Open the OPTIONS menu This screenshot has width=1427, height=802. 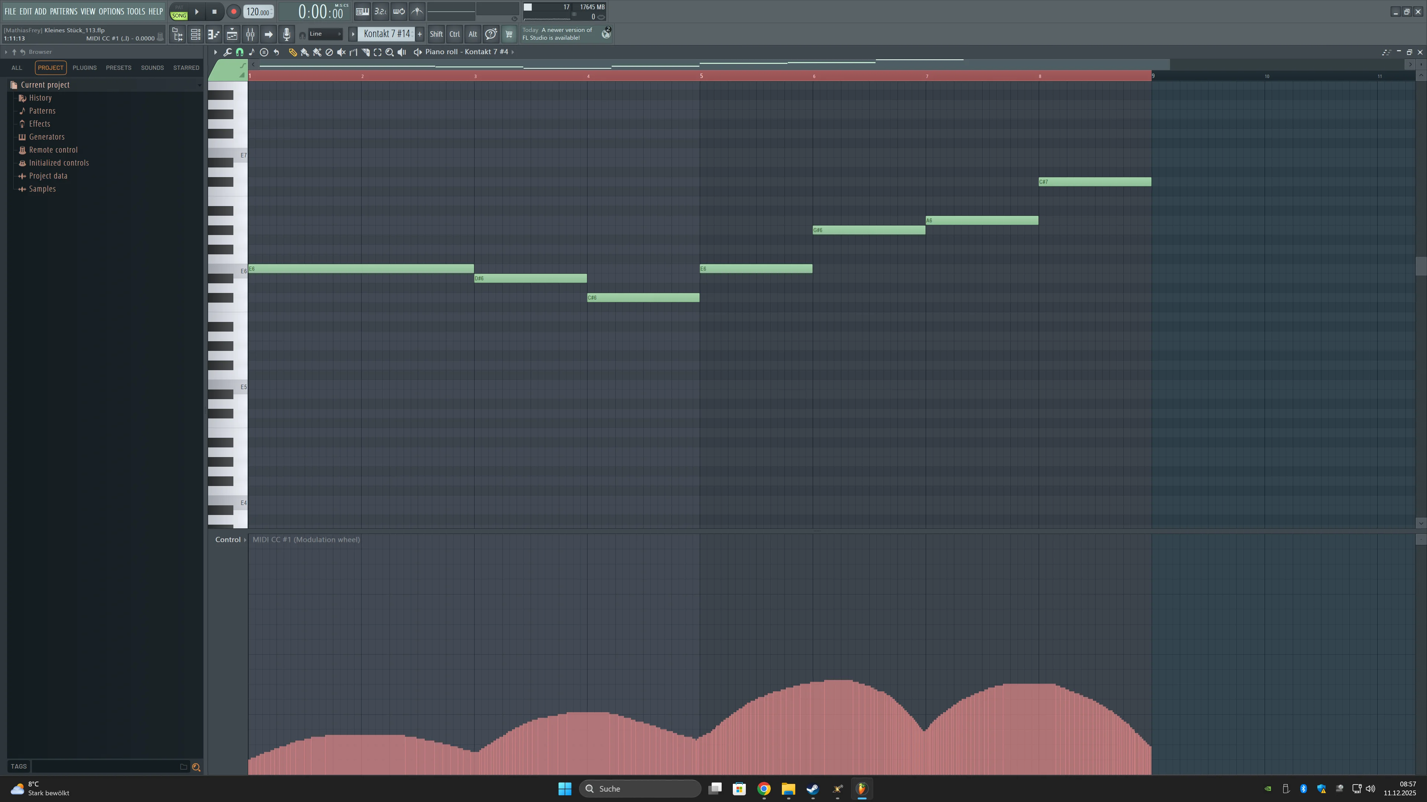point(111,11)
